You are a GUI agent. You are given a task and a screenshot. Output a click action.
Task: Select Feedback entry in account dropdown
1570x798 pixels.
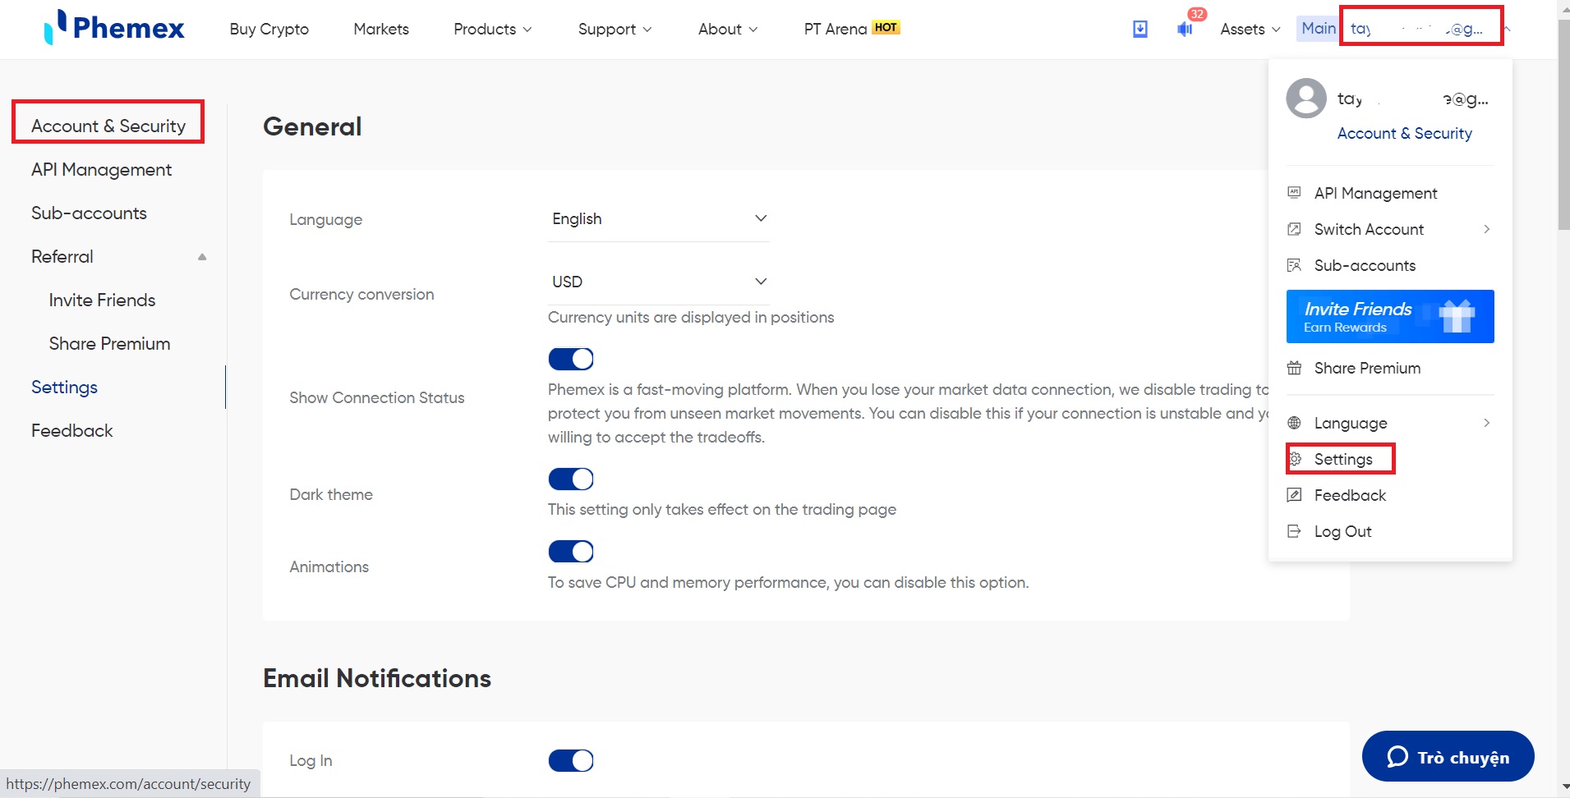(x=1350, y=495)
